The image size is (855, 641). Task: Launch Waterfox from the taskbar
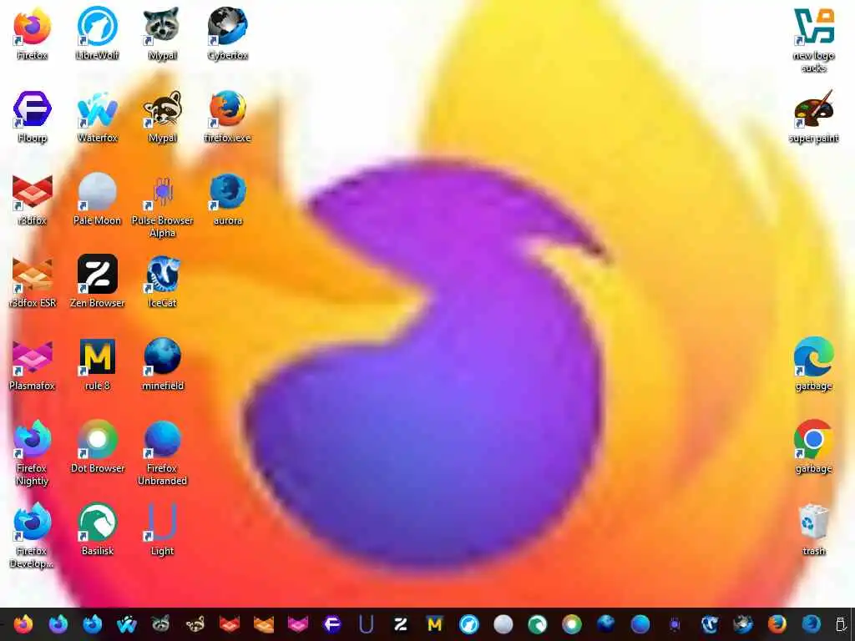click(127, 624)
